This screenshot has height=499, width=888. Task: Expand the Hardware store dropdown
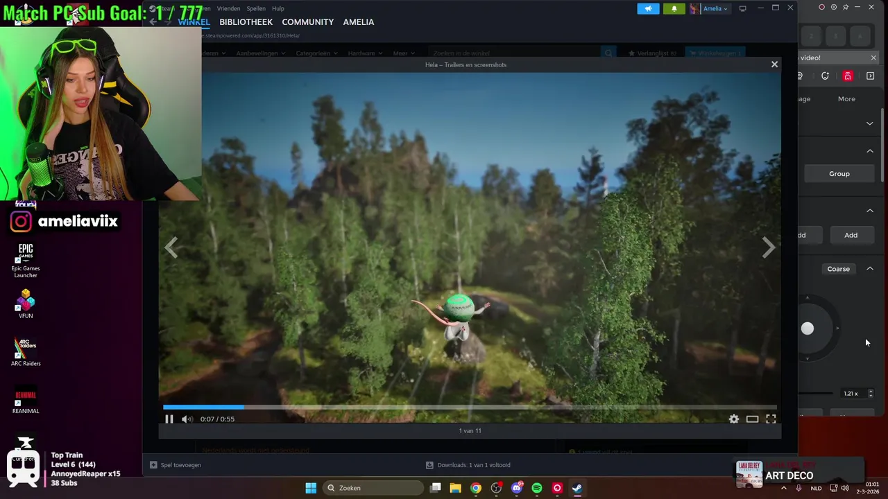(364, 53)
